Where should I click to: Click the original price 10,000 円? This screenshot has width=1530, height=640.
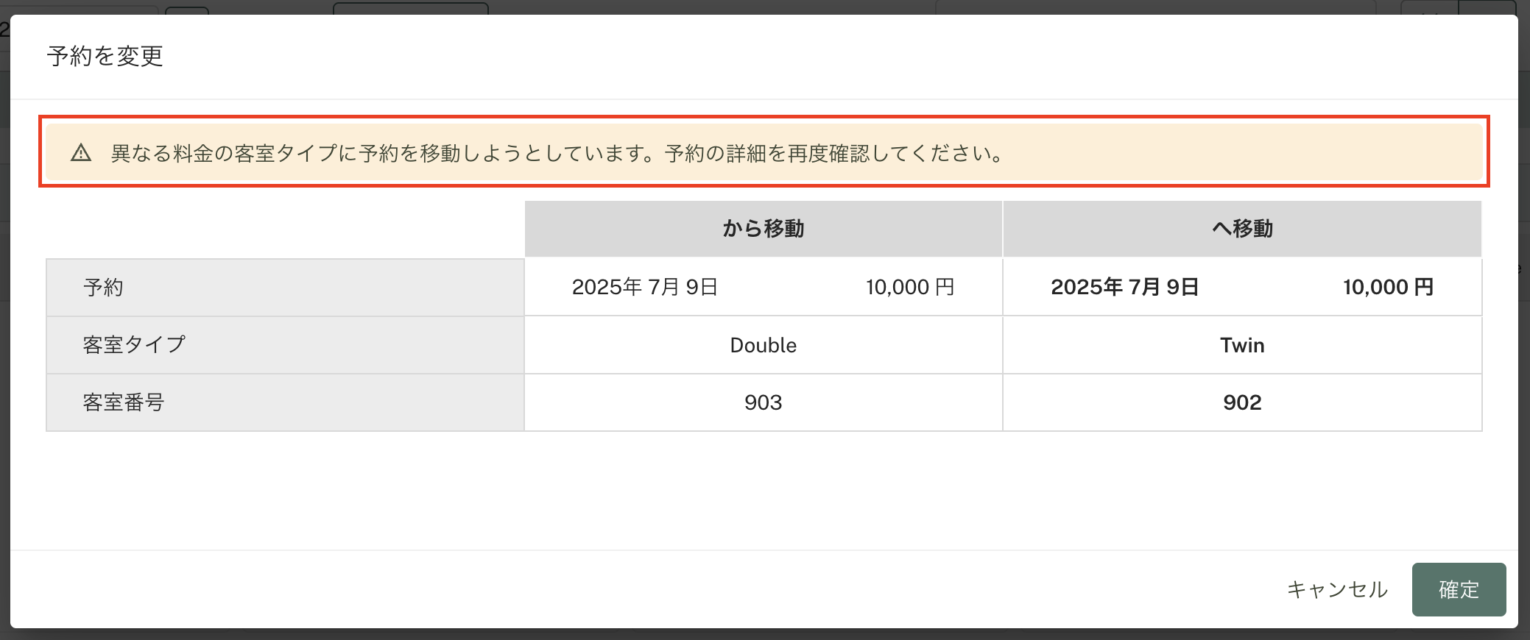(x=910, y=287)
